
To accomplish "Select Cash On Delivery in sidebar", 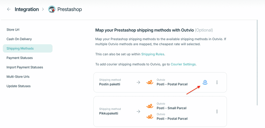I will tap(19, 39).
